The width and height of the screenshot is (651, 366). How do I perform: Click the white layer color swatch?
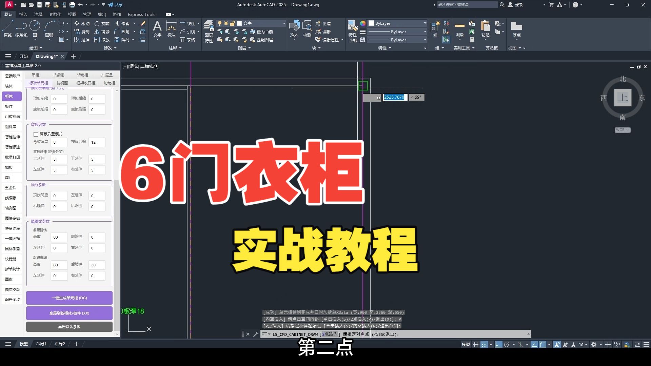click(x=239, y=23)
